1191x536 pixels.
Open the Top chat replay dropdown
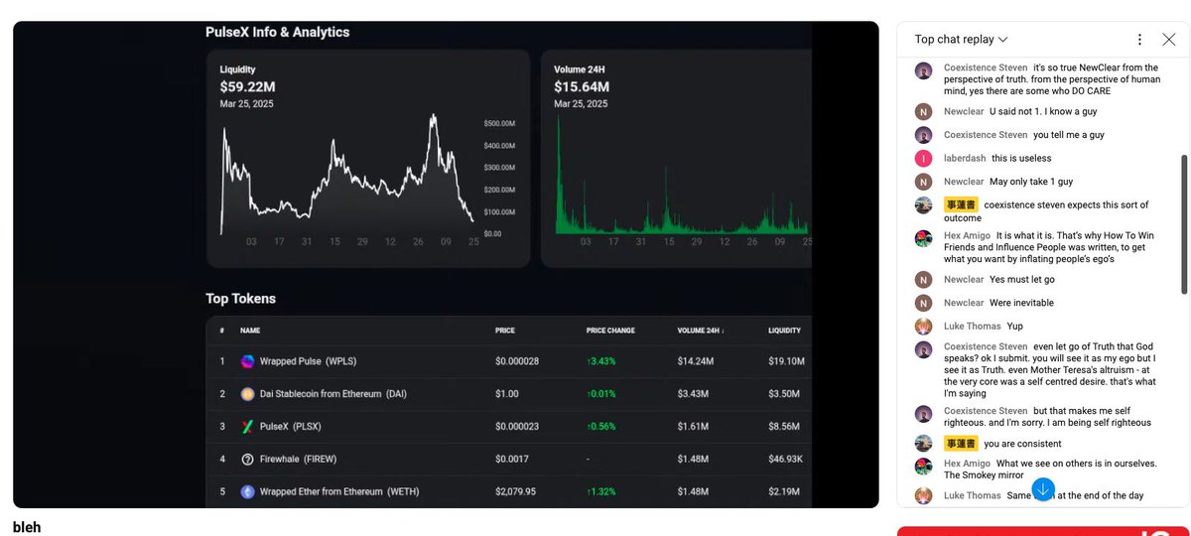(x=961, y=40)
